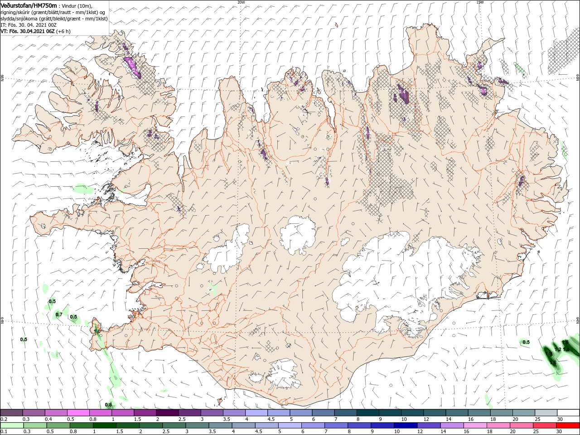
Task: Select the 4 swatch in the rain legend
Action: click(x=243, y=425)
